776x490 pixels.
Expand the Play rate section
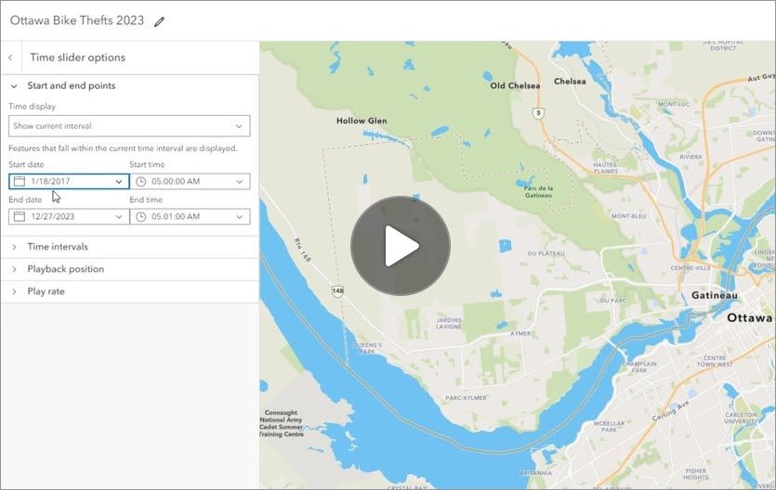tap(129, 291)
